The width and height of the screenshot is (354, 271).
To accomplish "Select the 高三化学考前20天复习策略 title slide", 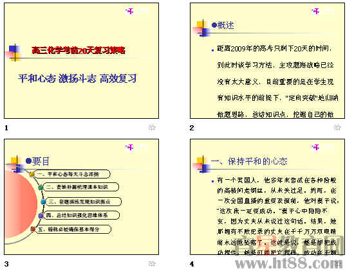I will (x=81, y=61).
